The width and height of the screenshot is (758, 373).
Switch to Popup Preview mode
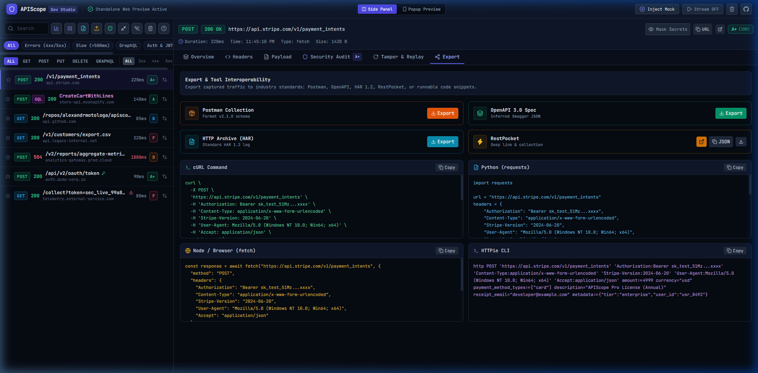click(422, 9)
